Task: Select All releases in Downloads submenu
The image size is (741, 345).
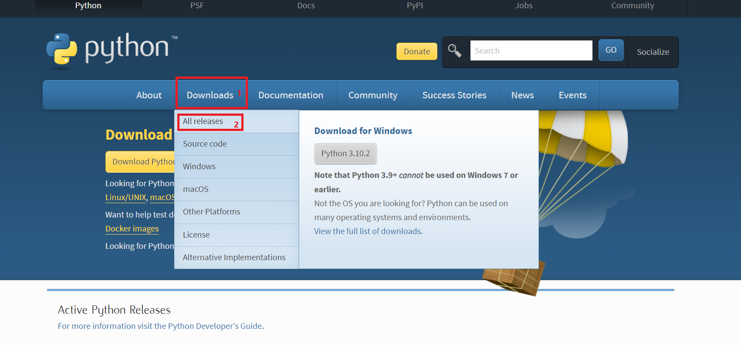Action: click(237, 121)
